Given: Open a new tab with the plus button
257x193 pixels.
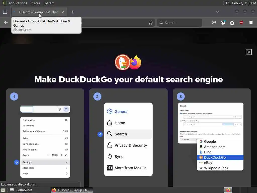Looking at the screenshot, I should pos(73,12).
